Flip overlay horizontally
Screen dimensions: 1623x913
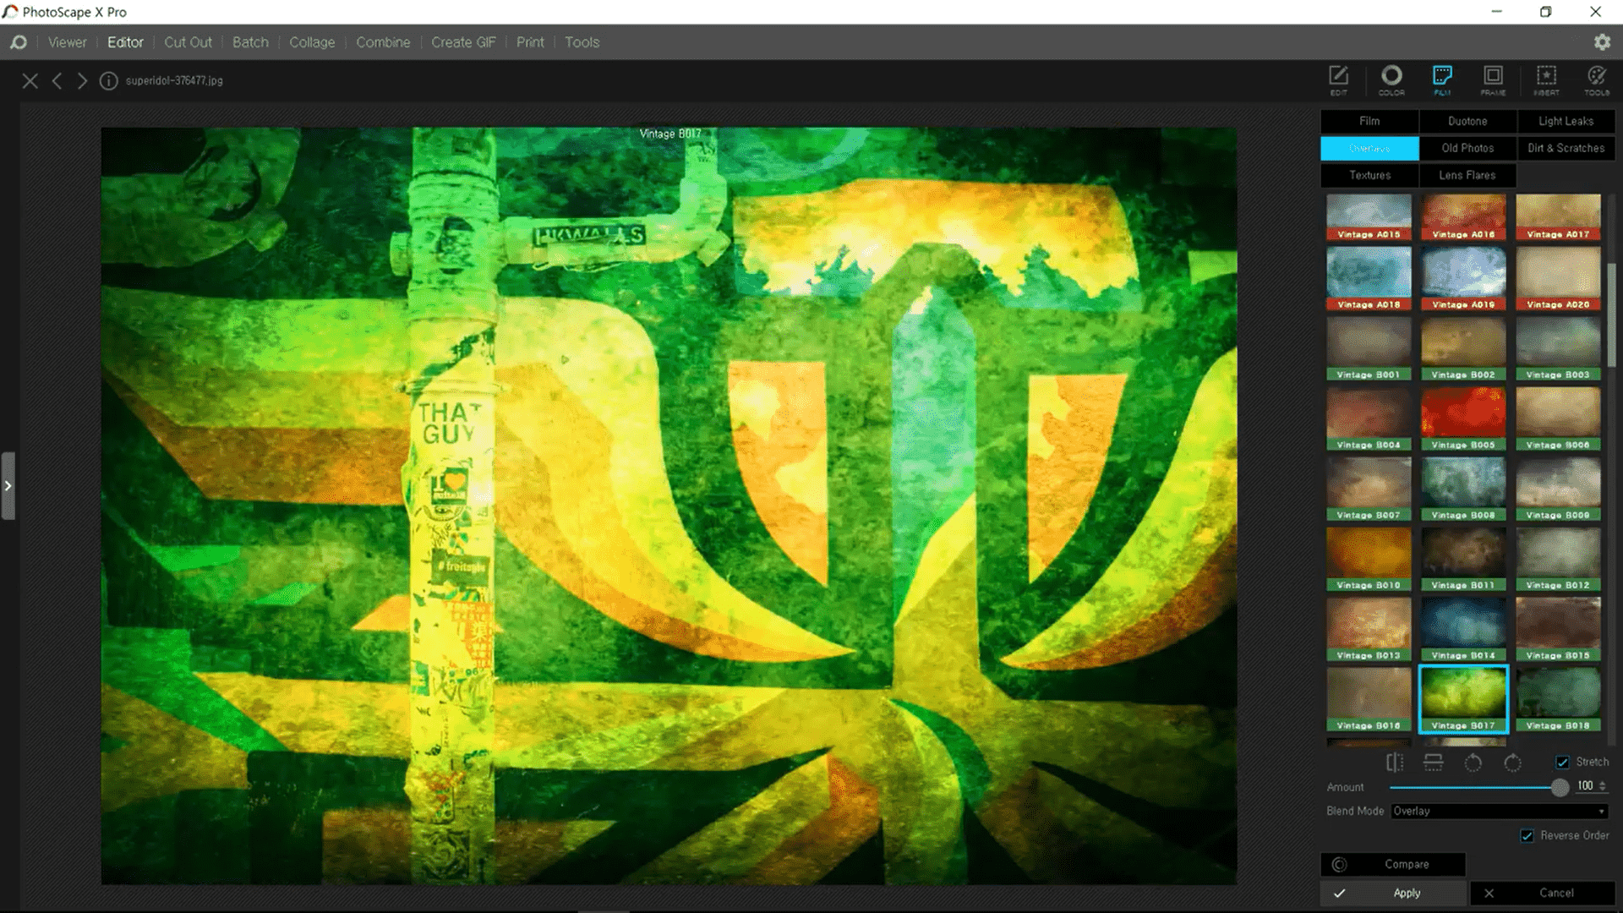pos(1395,763)
